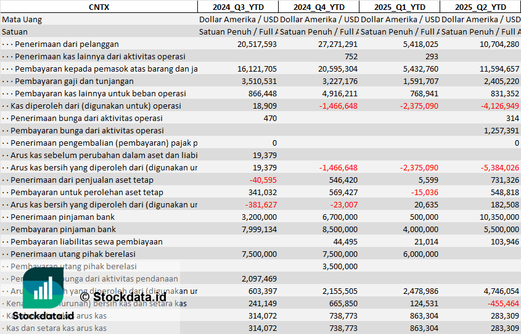Click Pembayaran liabilitas sewa pembiayaan label
This screenshot has height=334, width=521.
click(x=86, y=242)
